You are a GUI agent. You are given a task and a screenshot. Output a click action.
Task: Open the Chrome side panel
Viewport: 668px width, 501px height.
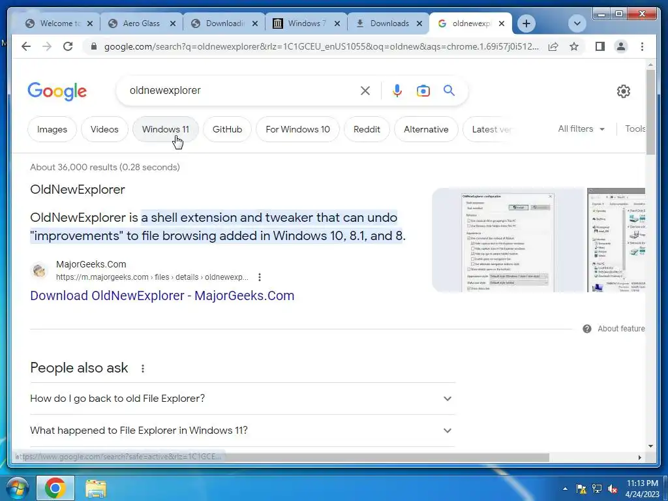click(x=600, y=46)
